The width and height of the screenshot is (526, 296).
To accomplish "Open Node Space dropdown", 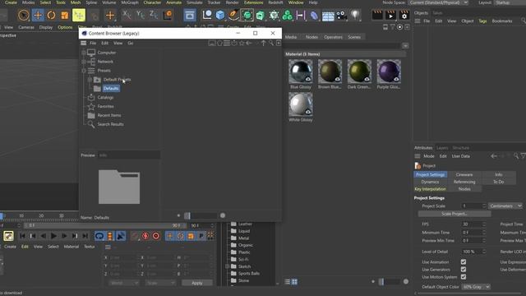I will point(438,2).
